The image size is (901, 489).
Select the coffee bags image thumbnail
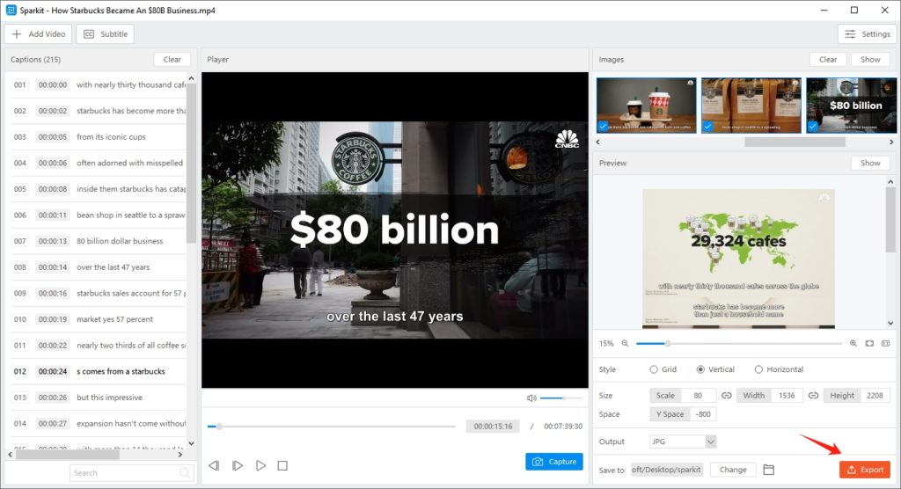(x=751, y=106)
